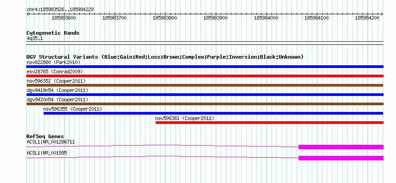
Task: Select the ACSL1|NM_001286711 magenta exon block
Action: pos(341,147)
